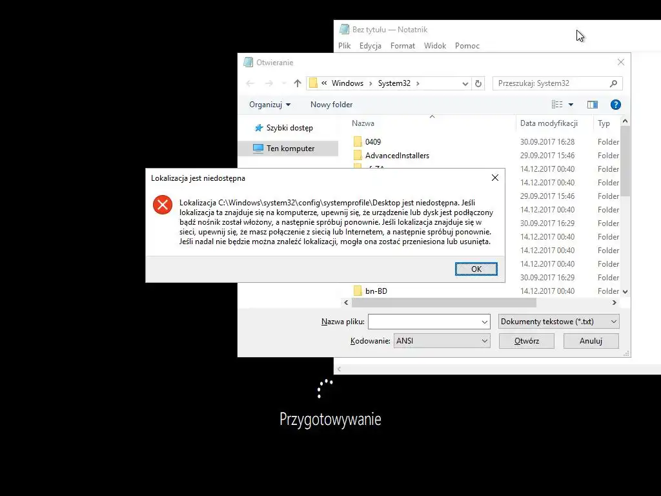Viewport: 661px width, 496px height.
Task: Select the 0409 folder
Action: (372, 141)
